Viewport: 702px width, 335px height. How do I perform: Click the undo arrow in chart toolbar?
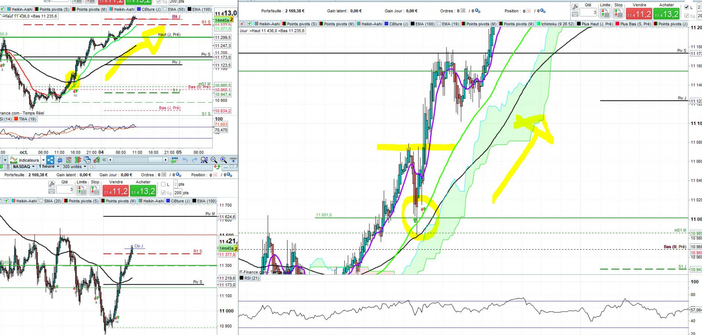(185, 160)
